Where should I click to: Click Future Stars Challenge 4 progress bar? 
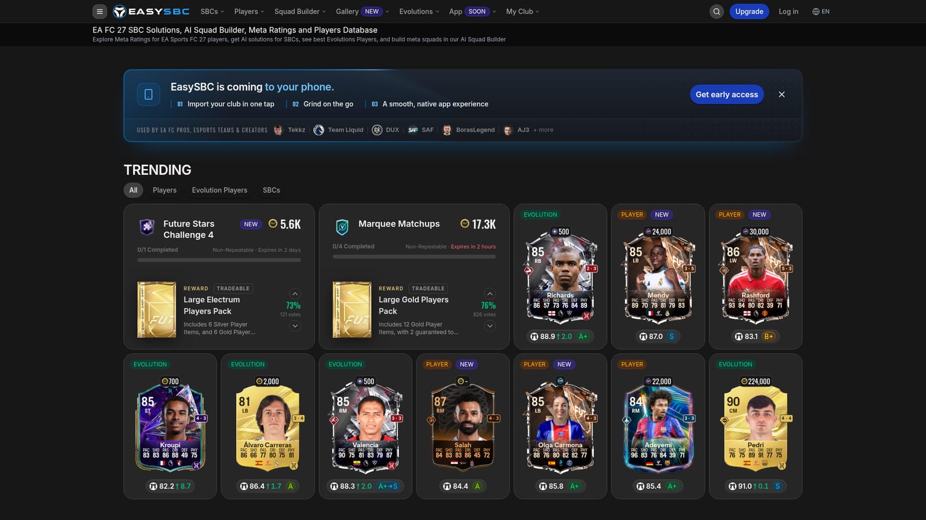(219, 260)
